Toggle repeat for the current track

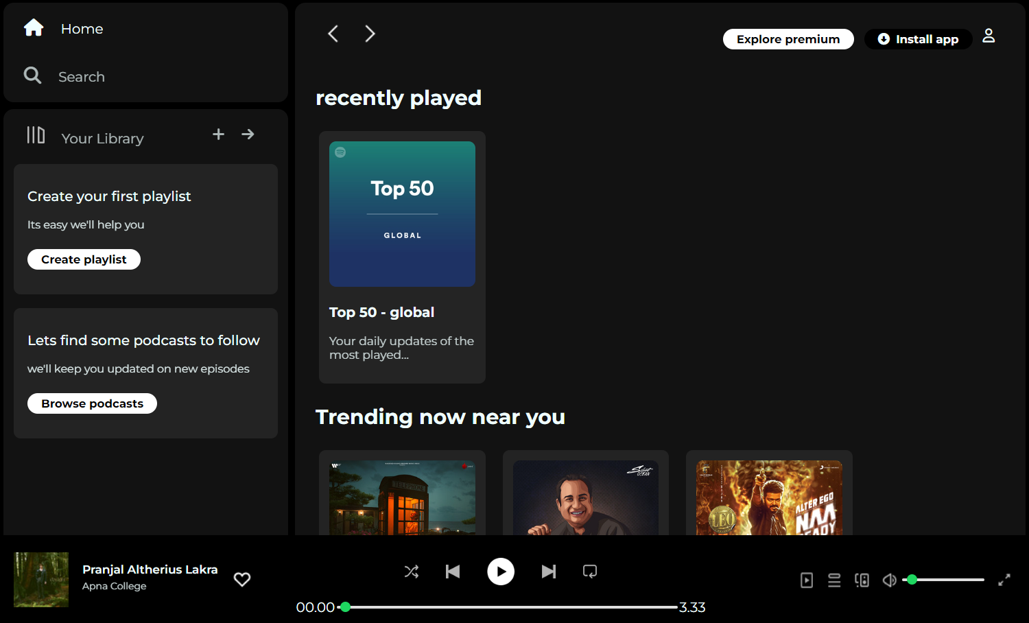pos(590,571)
